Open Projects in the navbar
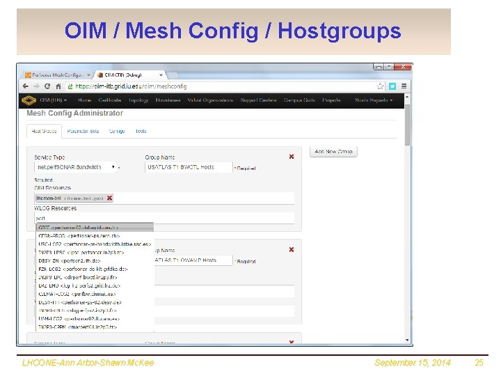501x376 pixels. (331, 100)
